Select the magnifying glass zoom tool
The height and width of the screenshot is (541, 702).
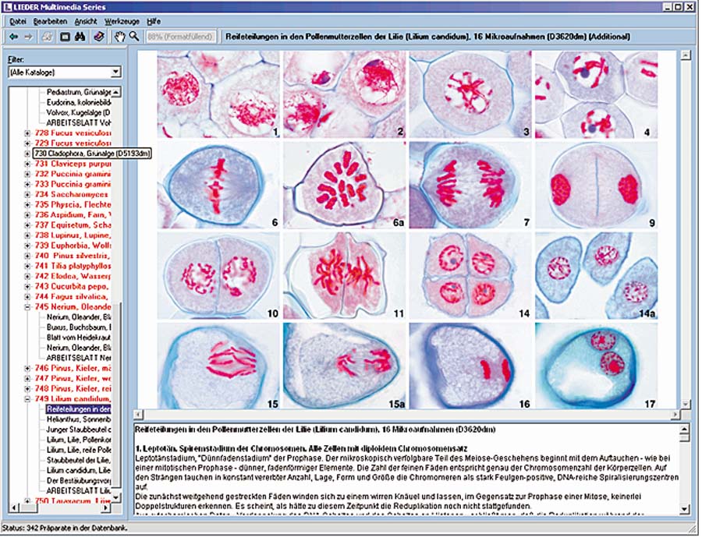coord(134,37)
